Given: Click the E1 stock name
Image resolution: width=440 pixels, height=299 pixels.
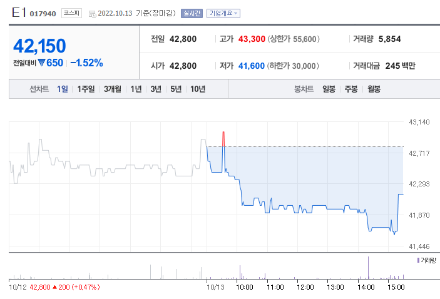Looking at the screenshot, I should tap(19, 13).
